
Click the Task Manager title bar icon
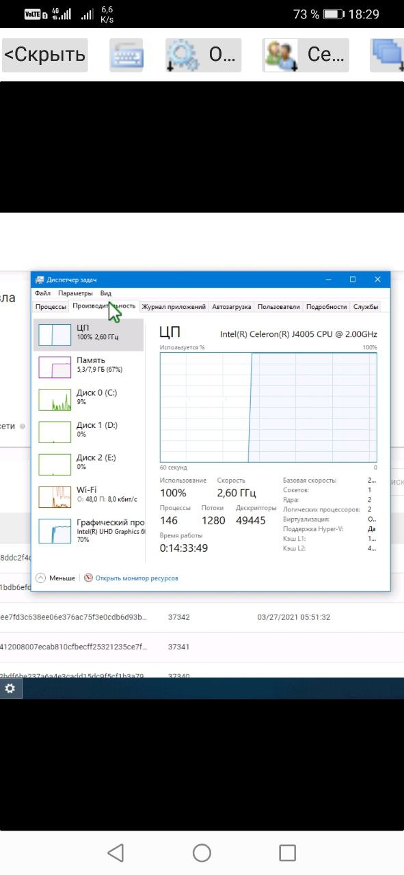coord(39,280)
